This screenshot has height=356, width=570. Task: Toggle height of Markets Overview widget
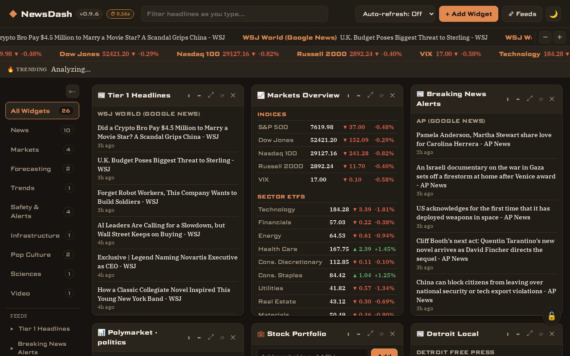(x=348, y=95)
